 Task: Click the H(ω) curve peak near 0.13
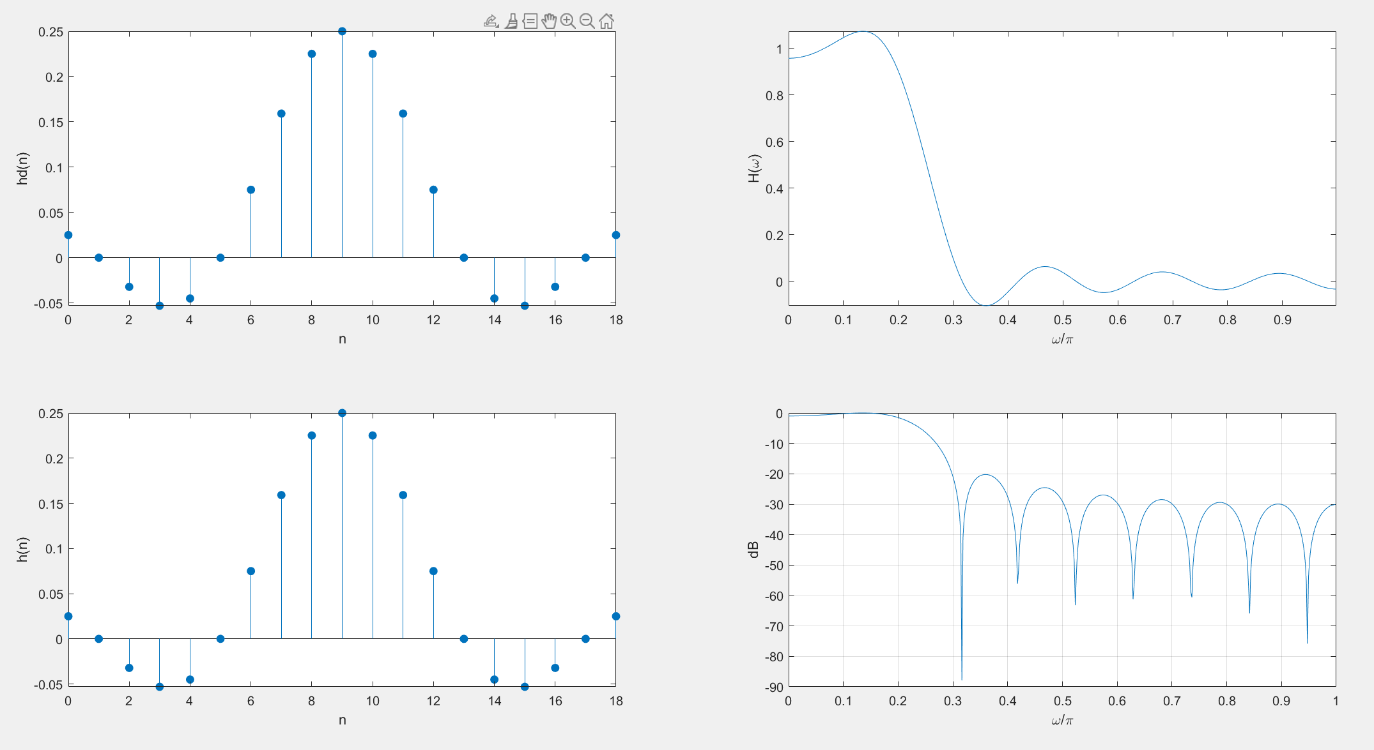point(863,32)
